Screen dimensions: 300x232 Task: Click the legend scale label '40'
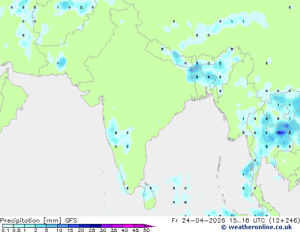pos(124,230)
